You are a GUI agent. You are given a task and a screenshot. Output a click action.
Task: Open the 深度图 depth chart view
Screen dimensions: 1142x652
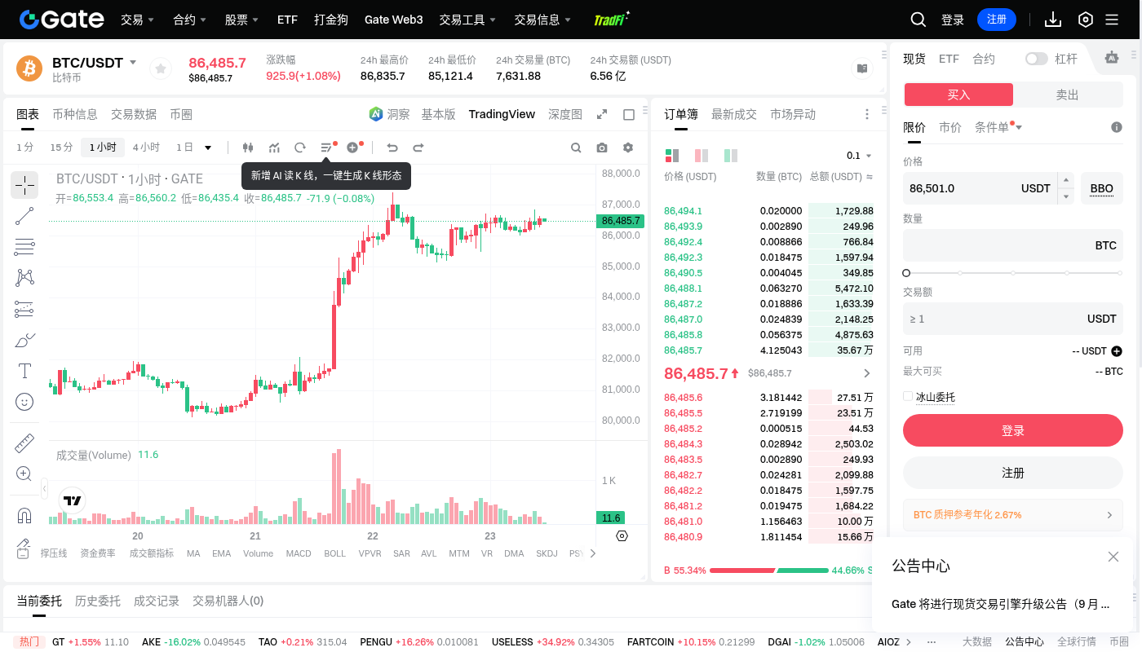[565, 114]
